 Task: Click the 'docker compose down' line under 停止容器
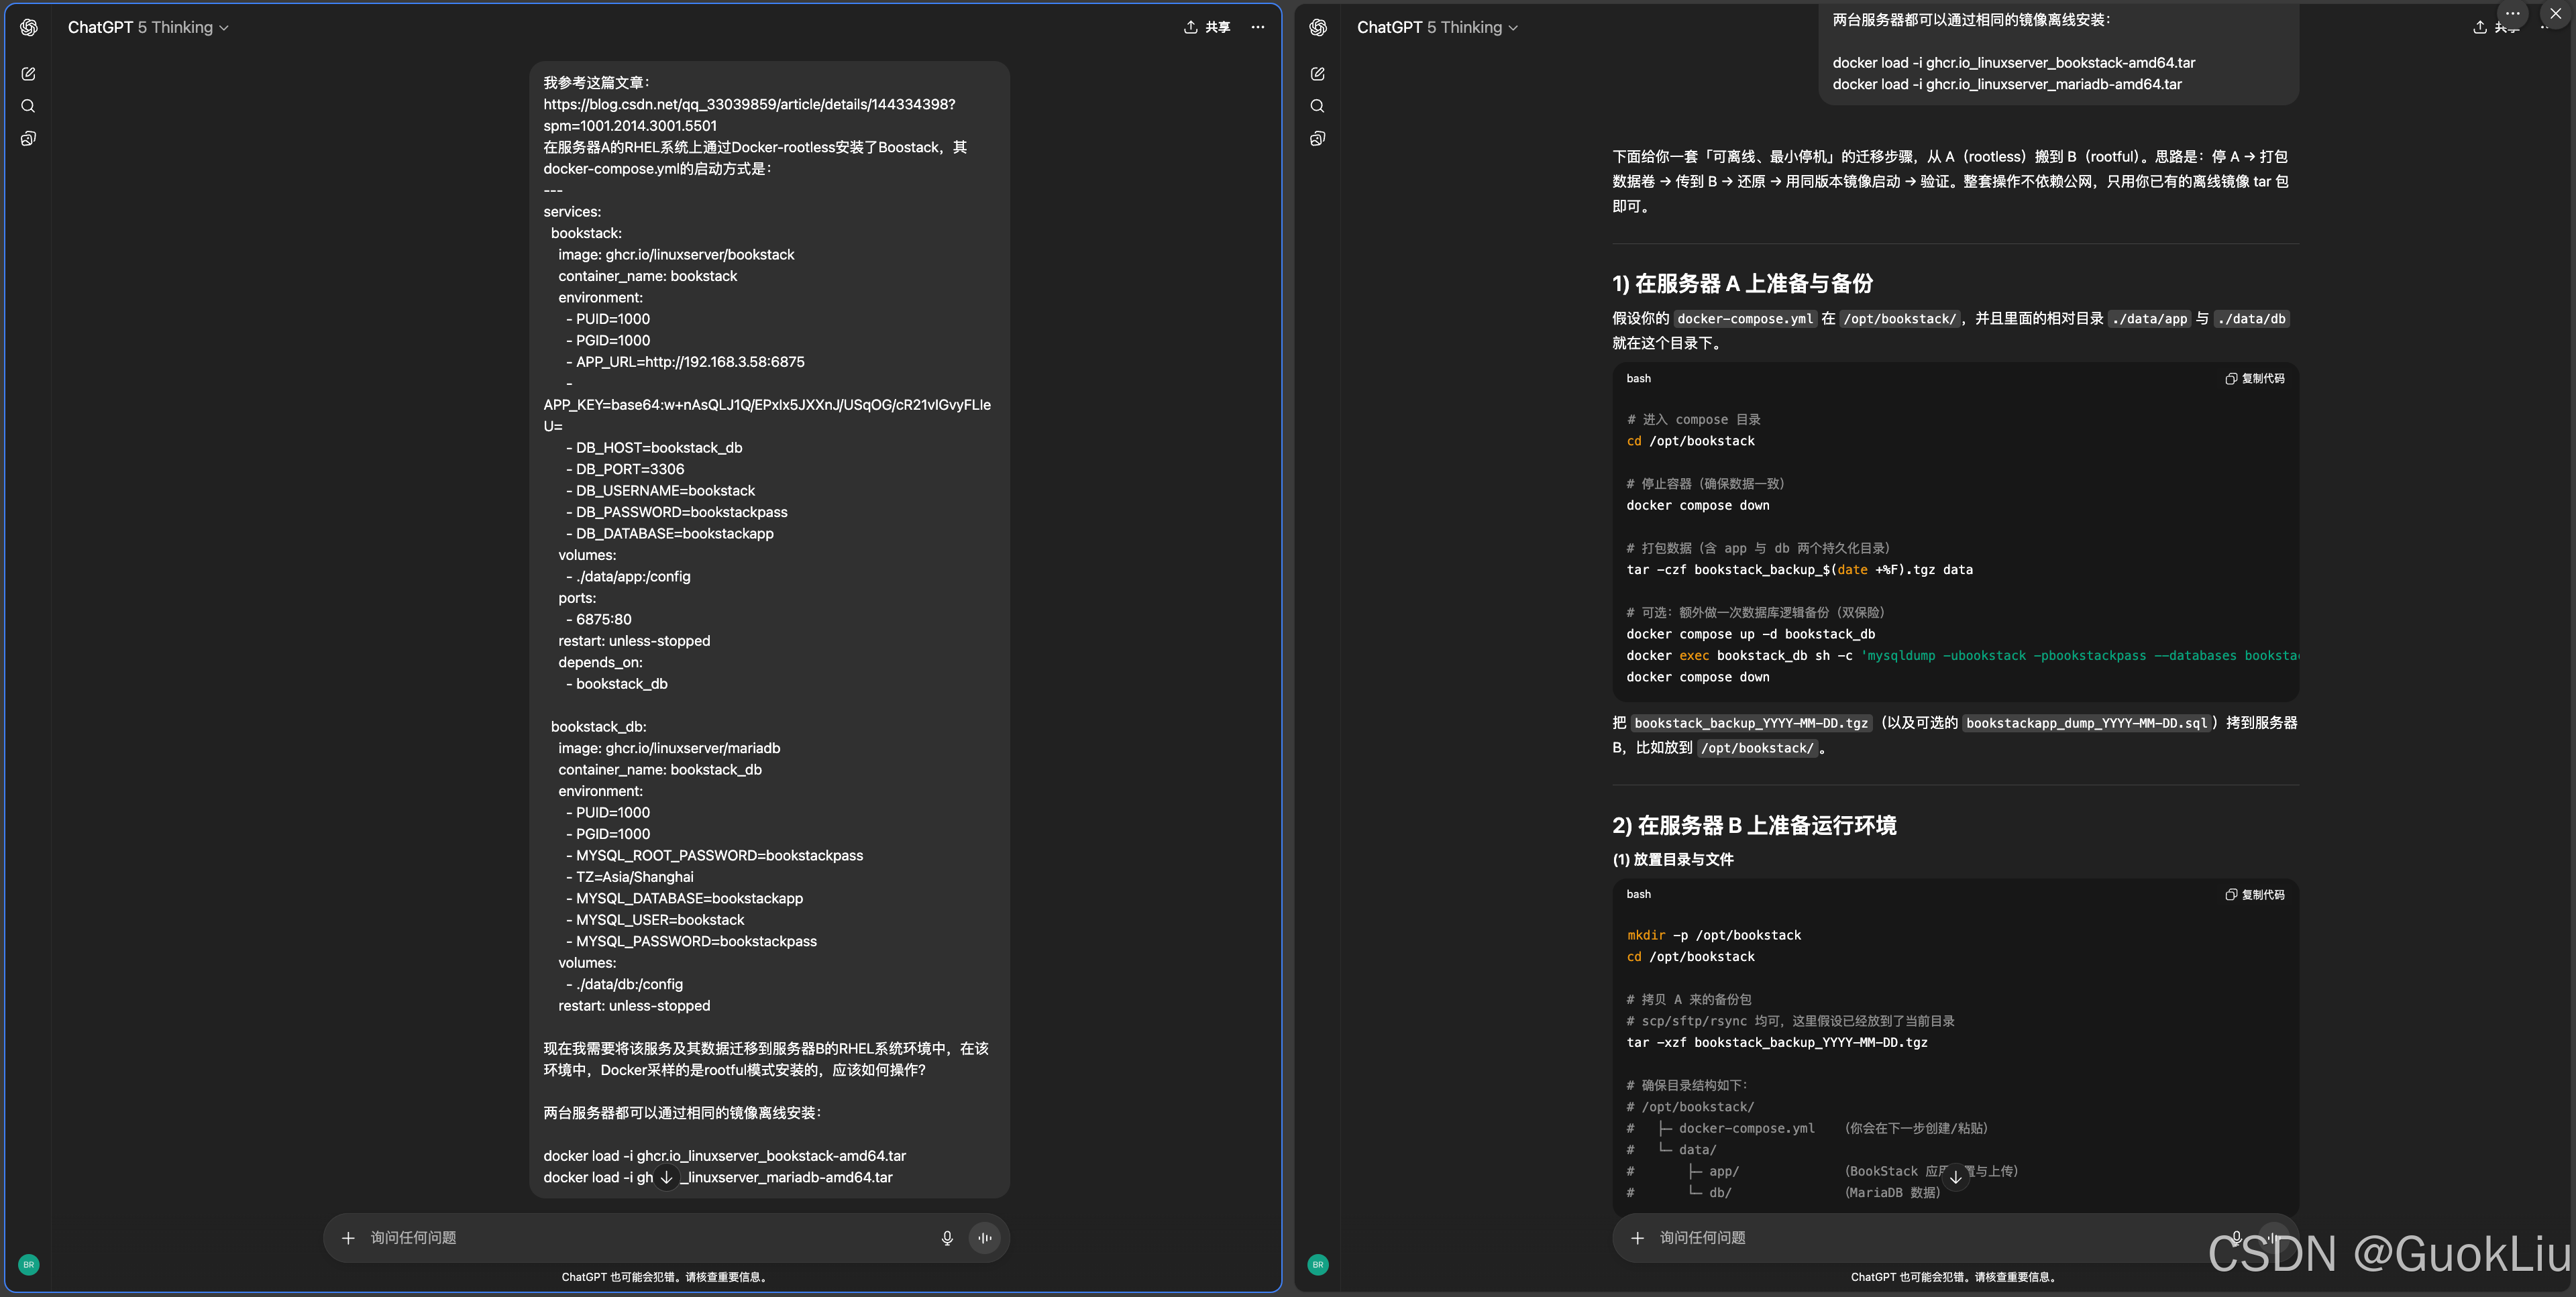tap(1697, 505)
